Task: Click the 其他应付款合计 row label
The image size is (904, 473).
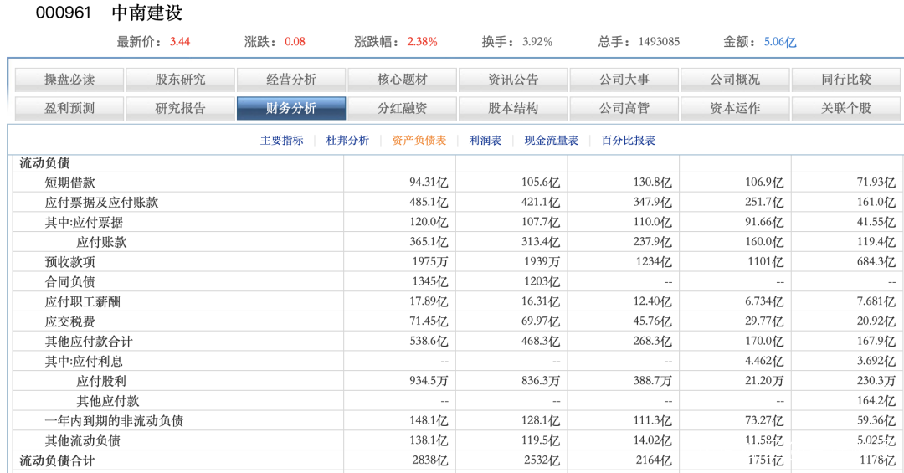Action: pyautogui.click(x=89, y=342)
